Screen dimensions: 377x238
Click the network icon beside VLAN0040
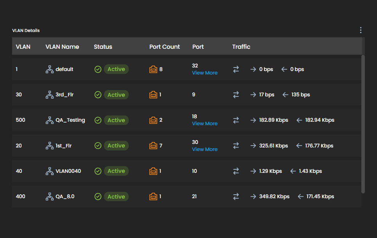(50, 171)
